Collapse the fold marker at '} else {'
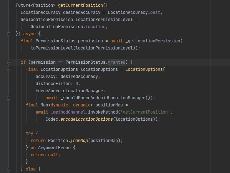230x173 pixels. pyautogui.click(x=9, y=169)
